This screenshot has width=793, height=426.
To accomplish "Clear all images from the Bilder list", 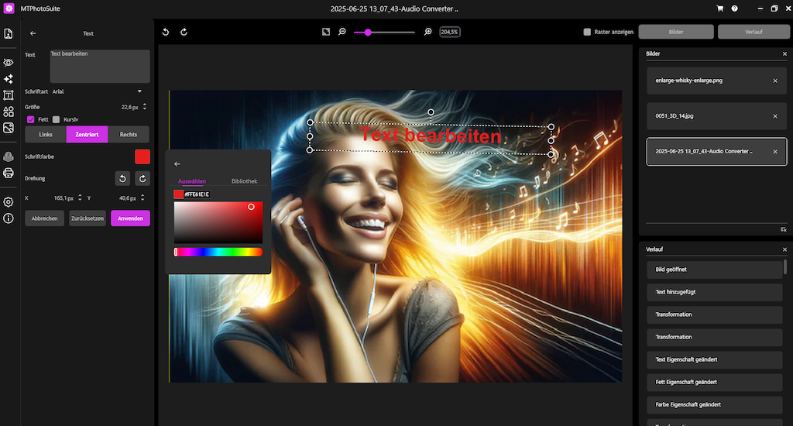I will point(784,229).
